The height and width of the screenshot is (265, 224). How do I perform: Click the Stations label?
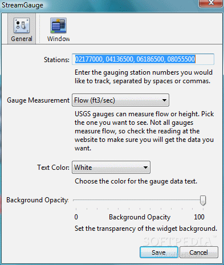[x=56, y=60]
